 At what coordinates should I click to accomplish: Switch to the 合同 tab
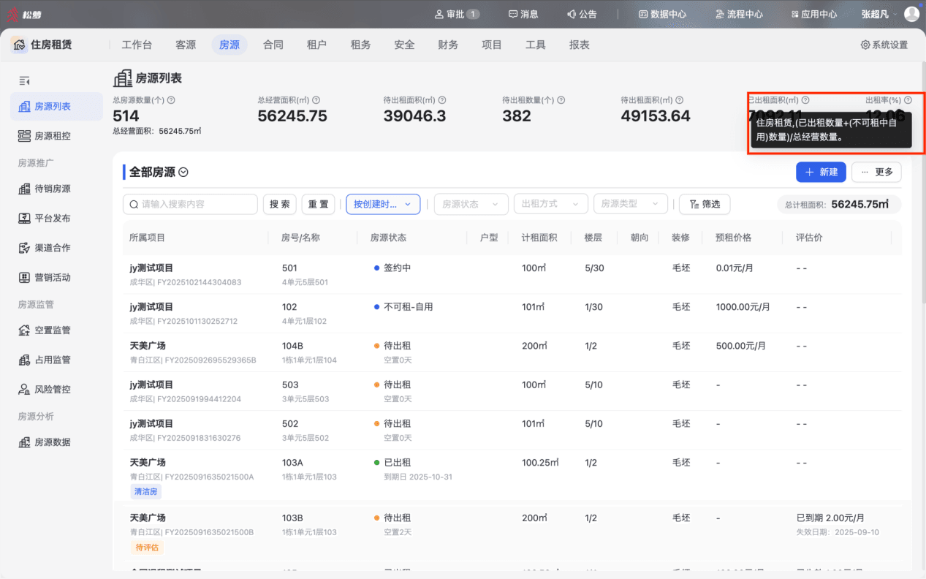(x=273, y=45)
